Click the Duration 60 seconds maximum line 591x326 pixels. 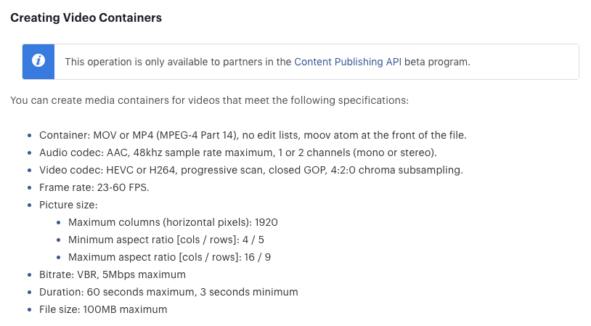[x=168, y=292]
